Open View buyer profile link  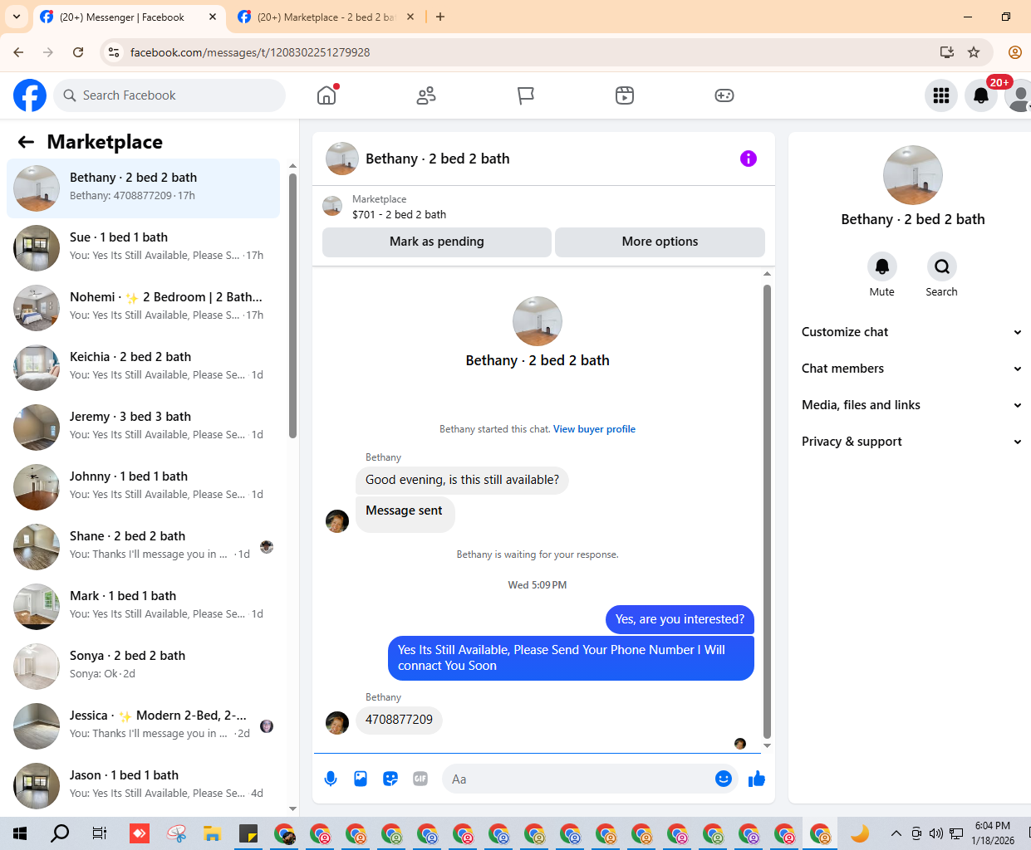coord(594,429)
